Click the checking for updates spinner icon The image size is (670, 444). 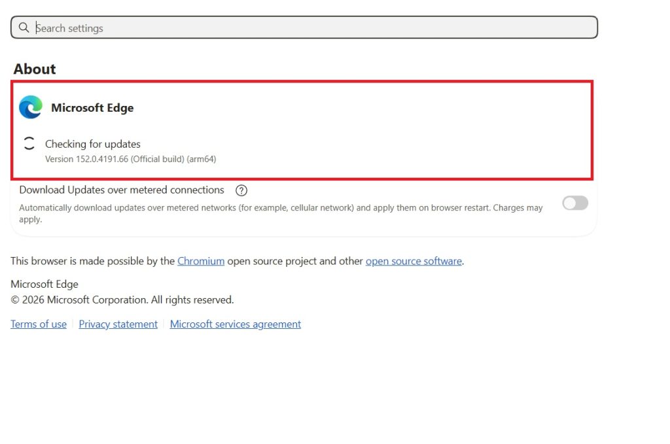coord(29,143)
